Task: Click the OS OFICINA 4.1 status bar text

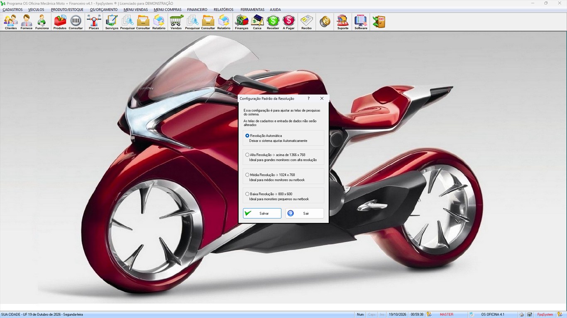Action: click(493, 315)
